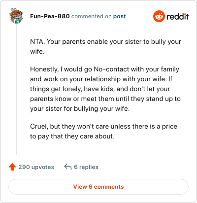Click the 'Cruel, but they won't care' paragraph

(x=103, y=131)
